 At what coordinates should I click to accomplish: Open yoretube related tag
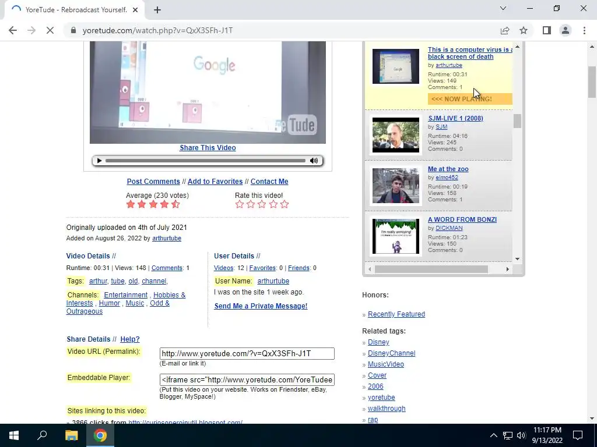(x=381, y=398)
